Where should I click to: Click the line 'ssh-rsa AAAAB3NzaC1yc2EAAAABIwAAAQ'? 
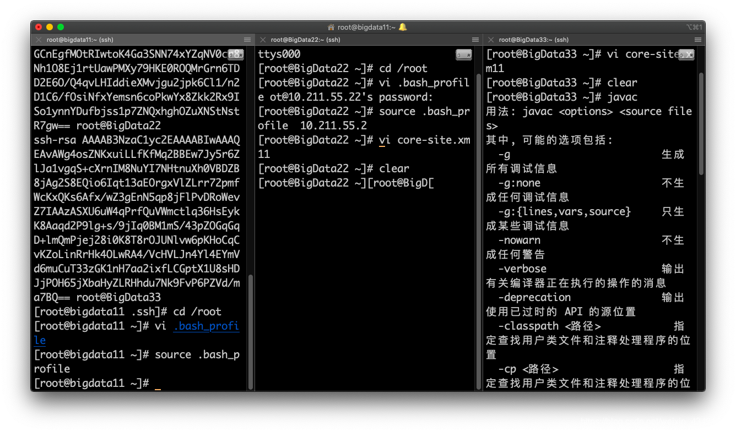[x=137, y=140]
